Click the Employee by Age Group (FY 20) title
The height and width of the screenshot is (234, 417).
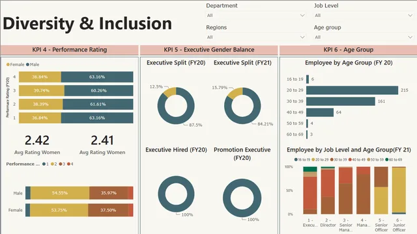[349, 63]
